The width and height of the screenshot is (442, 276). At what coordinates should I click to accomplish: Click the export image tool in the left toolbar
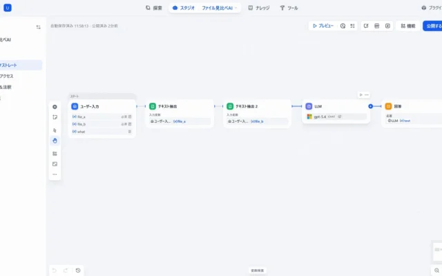pos(55,164)
